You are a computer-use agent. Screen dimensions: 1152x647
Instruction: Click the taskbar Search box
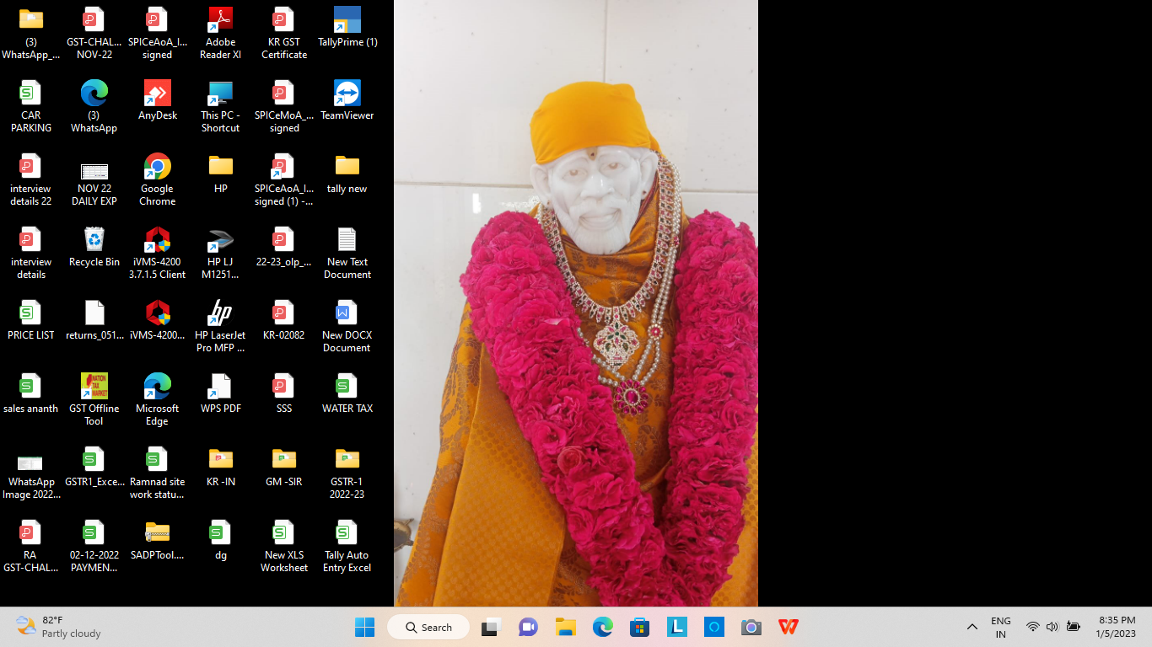pos(428,627)
